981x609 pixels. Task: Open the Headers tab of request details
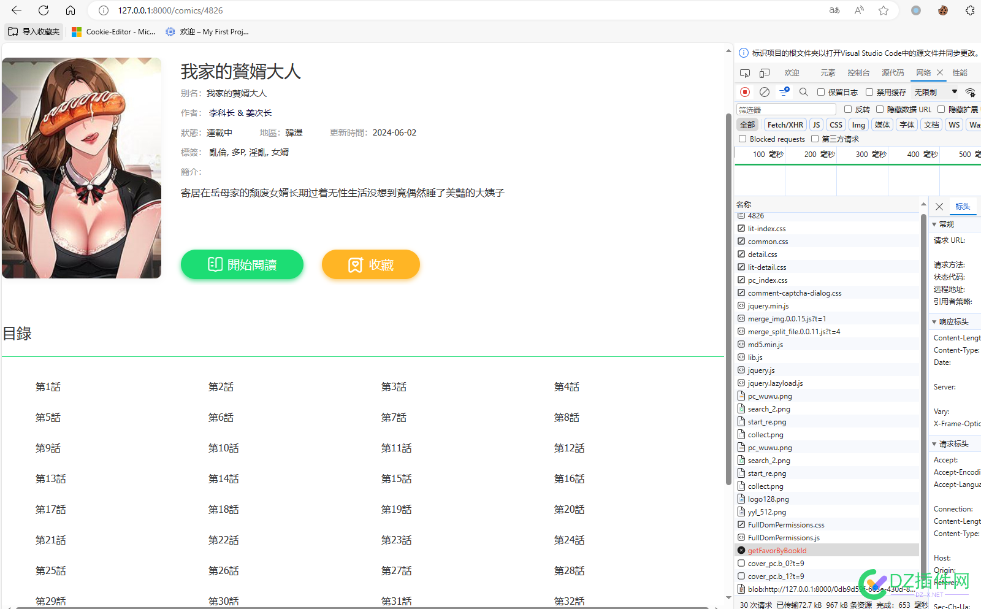click(x=963, y=207)
